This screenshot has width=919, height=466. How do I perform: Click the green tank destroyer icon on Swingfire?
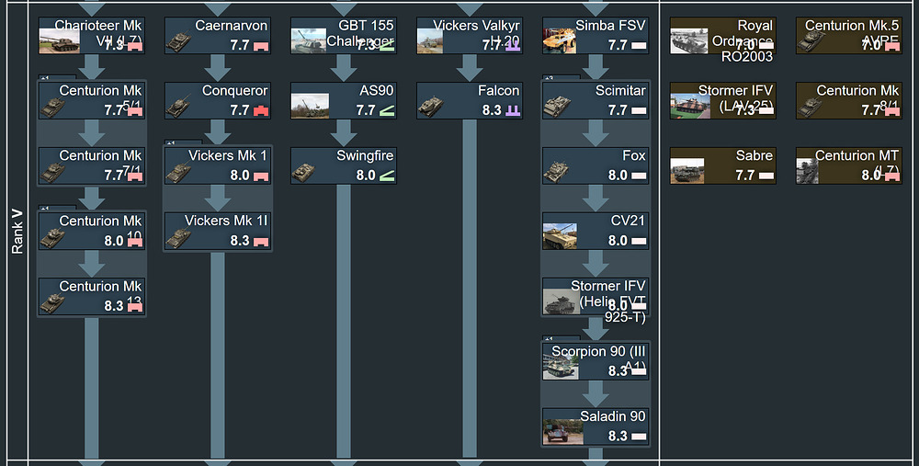click(x=388, y=176)
